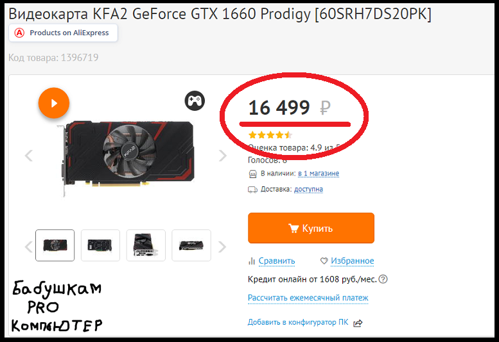Move the thumbnail strip to the left

[x=29, y=247]
